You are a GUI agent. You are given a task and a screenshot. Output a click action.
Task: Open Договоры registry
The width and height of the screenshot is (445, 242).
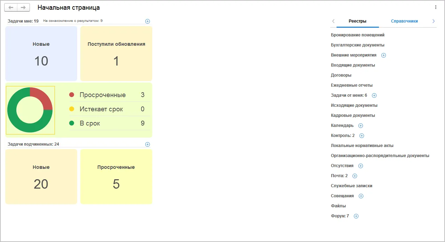tap(341, 75)
